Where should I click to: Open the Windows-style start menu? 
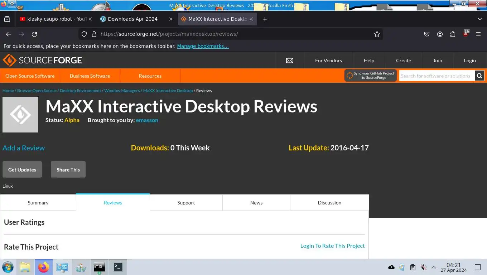8,267
